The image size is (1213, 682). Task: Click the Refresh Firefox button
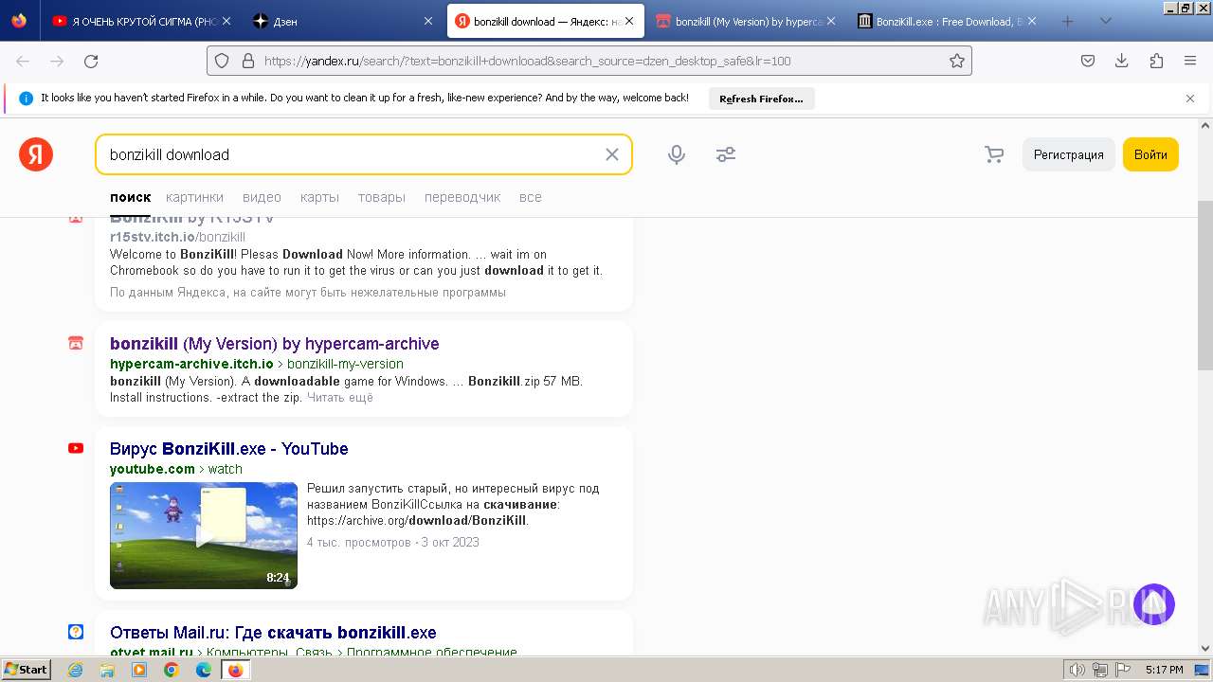click(x=761, y=99)
